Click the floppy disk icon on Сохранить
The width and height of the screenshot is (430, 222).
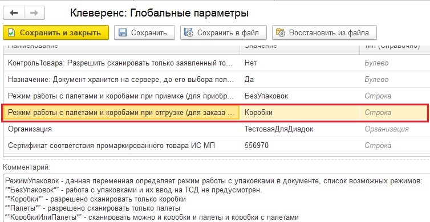122,33
